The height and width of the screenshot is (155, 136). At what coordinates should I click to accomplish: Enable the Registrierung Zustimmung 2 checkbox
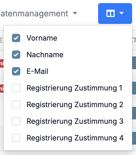click(x=16, y=105)
